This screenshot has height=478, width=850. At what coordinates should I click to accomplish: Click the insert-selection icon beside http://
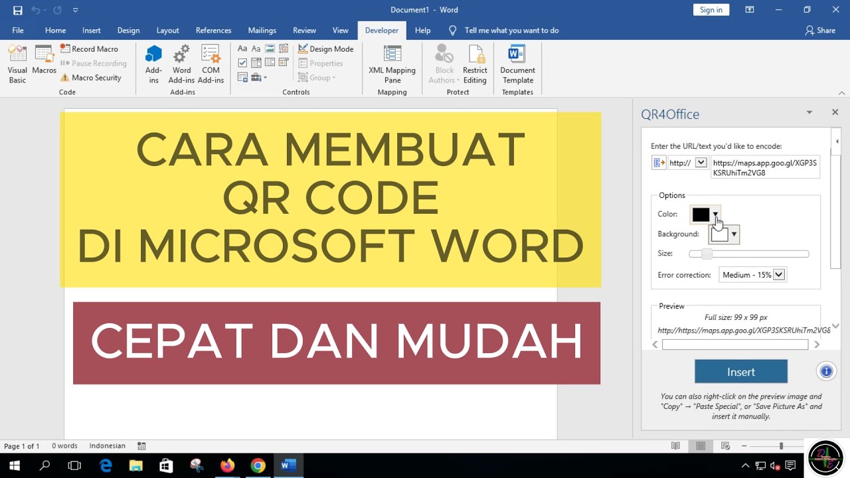tap(659, 163)
